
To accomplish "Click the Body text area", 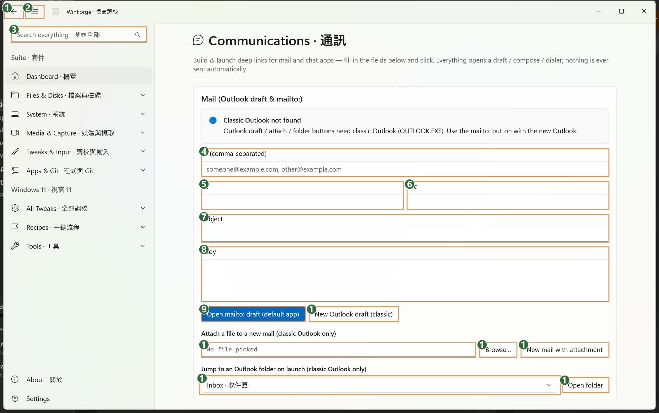I will 405,281.
